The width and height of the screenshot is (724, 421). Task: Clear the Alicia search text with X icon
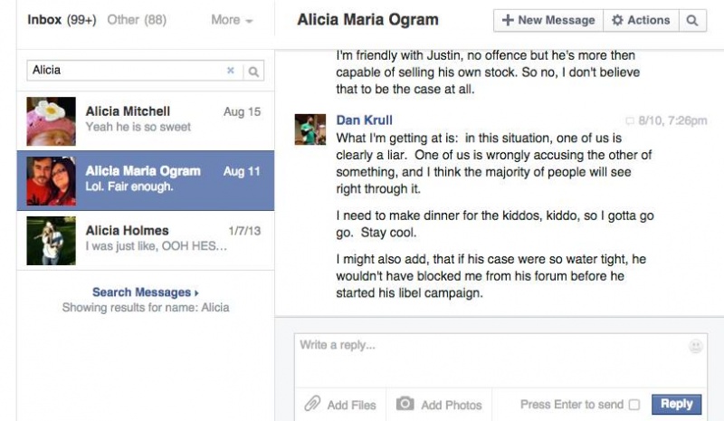pos(231,71)
